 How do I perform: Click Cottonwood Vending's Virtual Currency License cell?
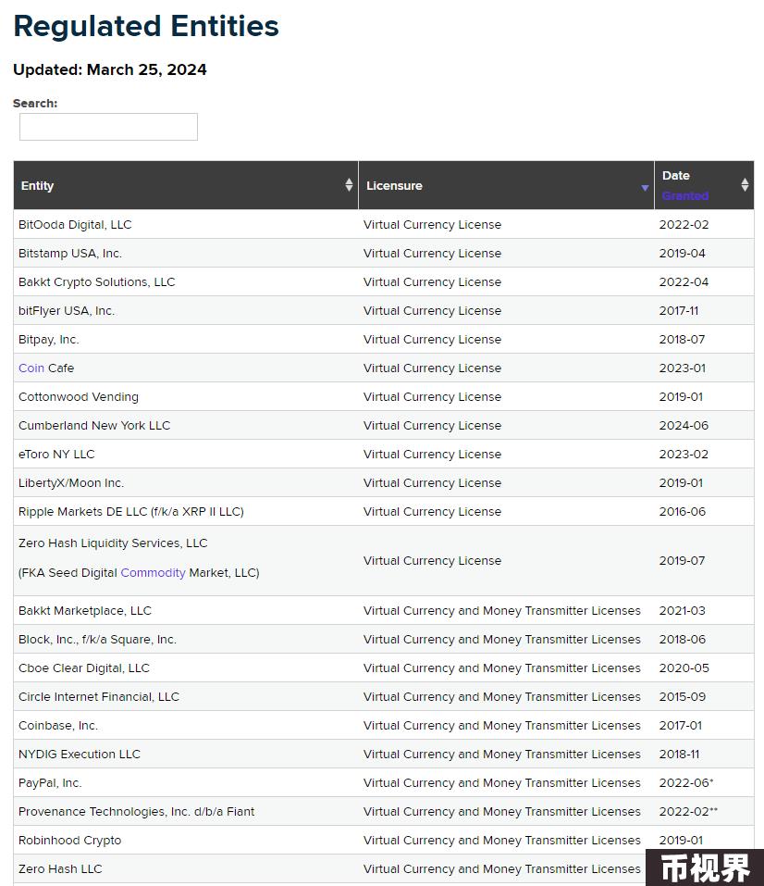point(433,396)
